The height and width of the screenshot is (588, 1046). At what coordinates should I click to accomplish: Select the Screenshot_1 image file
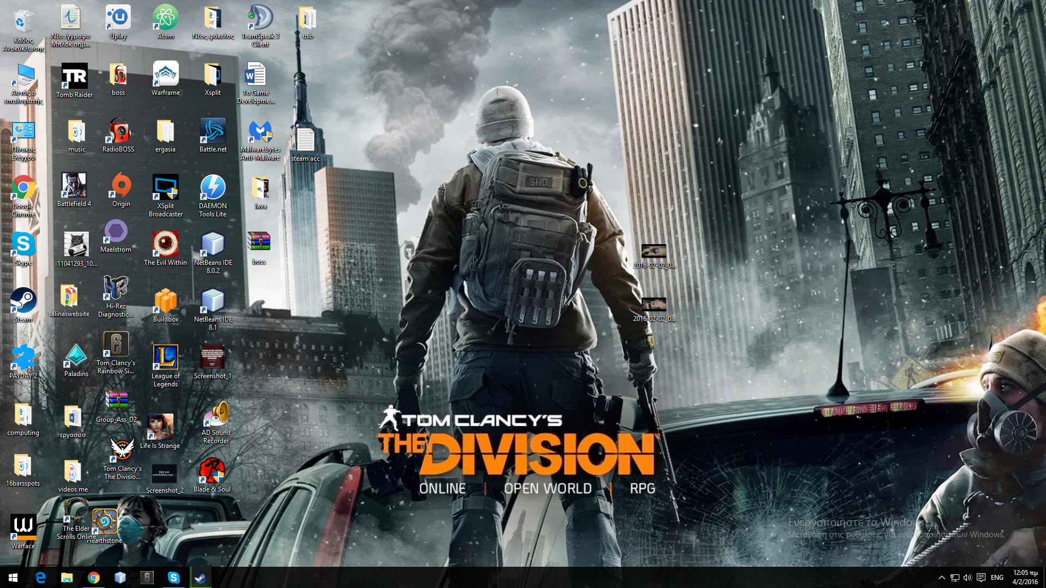point(213,362)
